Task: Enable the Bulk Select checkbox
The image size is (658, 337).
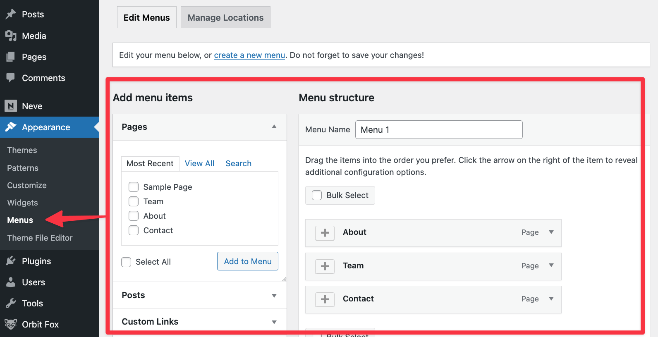Action: (317, 195)
